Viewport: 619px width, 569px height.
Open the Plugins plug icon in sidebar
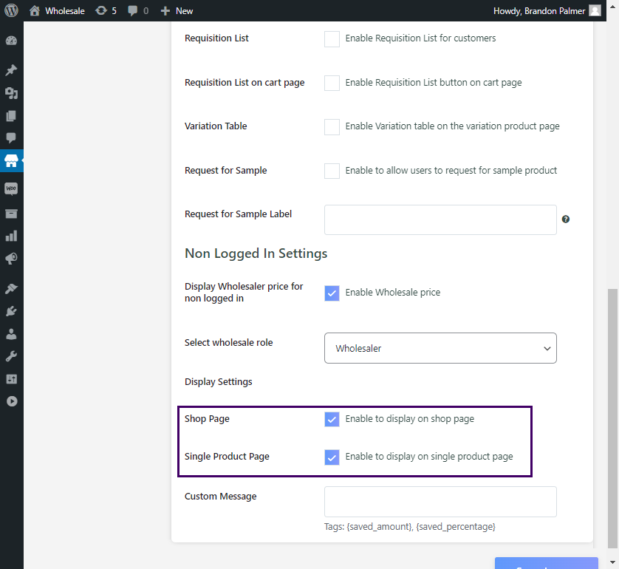[11, 311]
